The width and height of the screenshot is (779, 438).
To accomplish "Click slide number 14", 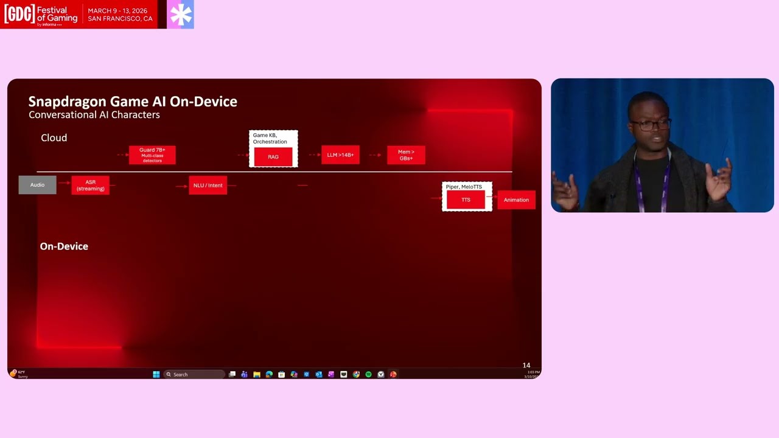I will (x=526, y=366).
